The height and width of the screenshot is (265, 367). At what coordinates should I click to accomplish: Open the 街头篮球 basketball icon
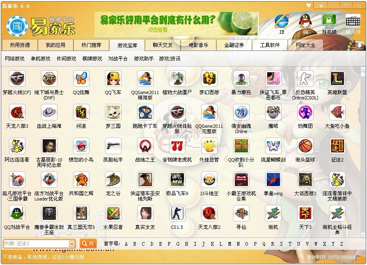[305, 146]
